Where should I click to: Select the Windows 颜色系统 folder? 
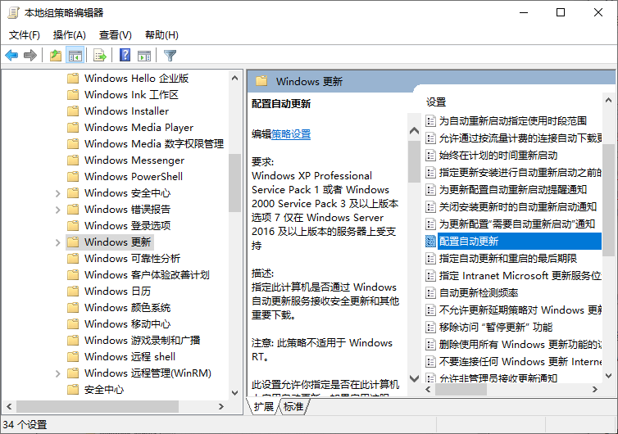127,308
